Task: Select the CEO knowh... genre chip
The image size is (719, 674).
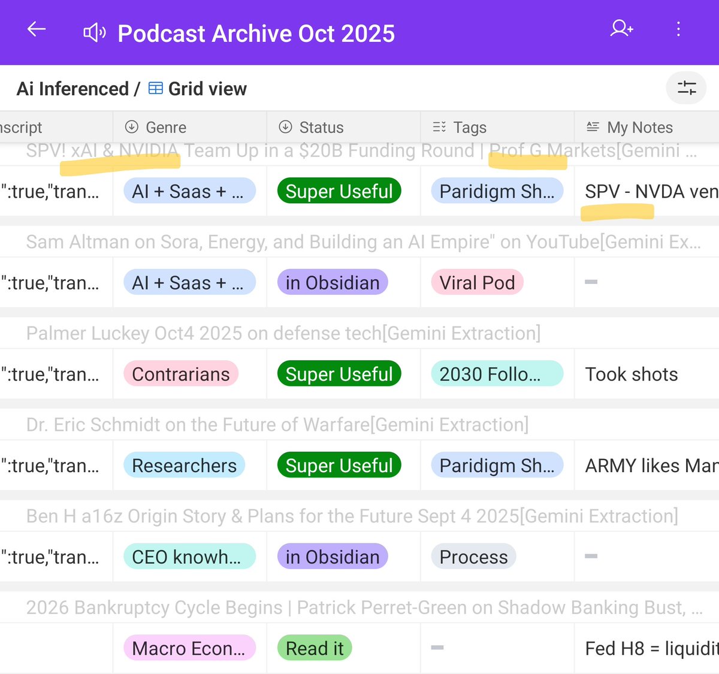Action: pyautogui.click(x=189, y=557)
